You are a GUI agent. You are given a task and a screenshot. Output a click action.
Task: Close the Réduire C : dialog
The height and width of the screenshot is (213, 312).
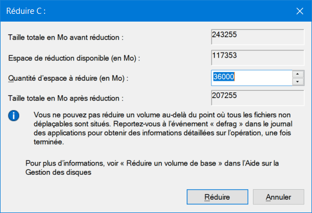pyautogui.click(x=300, y=11)
